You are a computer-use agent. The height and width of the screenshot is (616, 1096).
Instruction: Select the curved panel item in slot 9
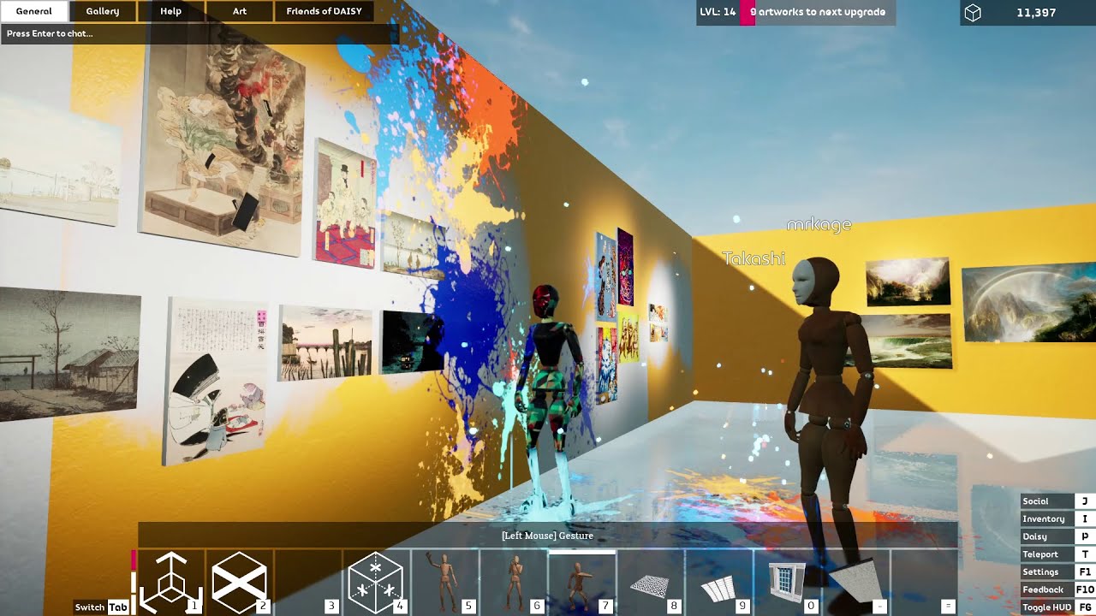click(719, 583)
